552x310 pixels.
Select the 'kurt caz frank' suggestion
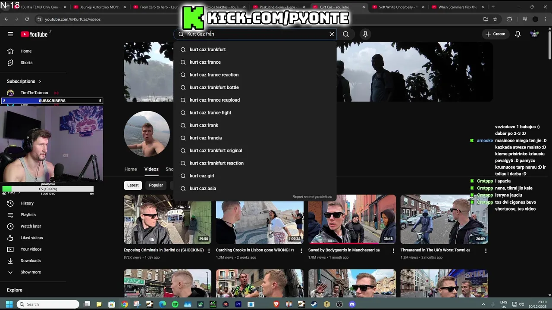(255, 125)
